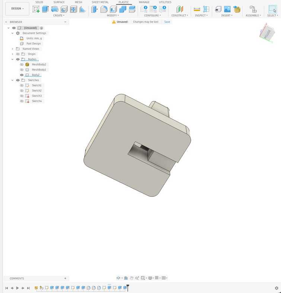Click the Insert Canvas image icon
The width and height of the screenshot is (281, 293).
pos(227,9)
